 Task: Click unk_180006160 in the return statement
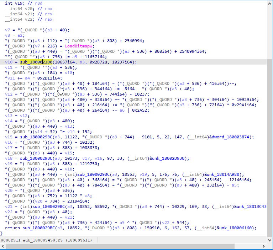(x=235, y=228)
